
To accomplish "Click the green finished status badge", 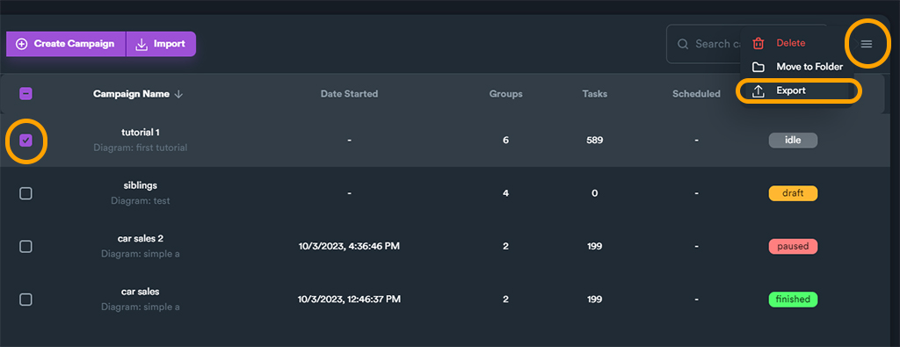I will tap(793, 300).
